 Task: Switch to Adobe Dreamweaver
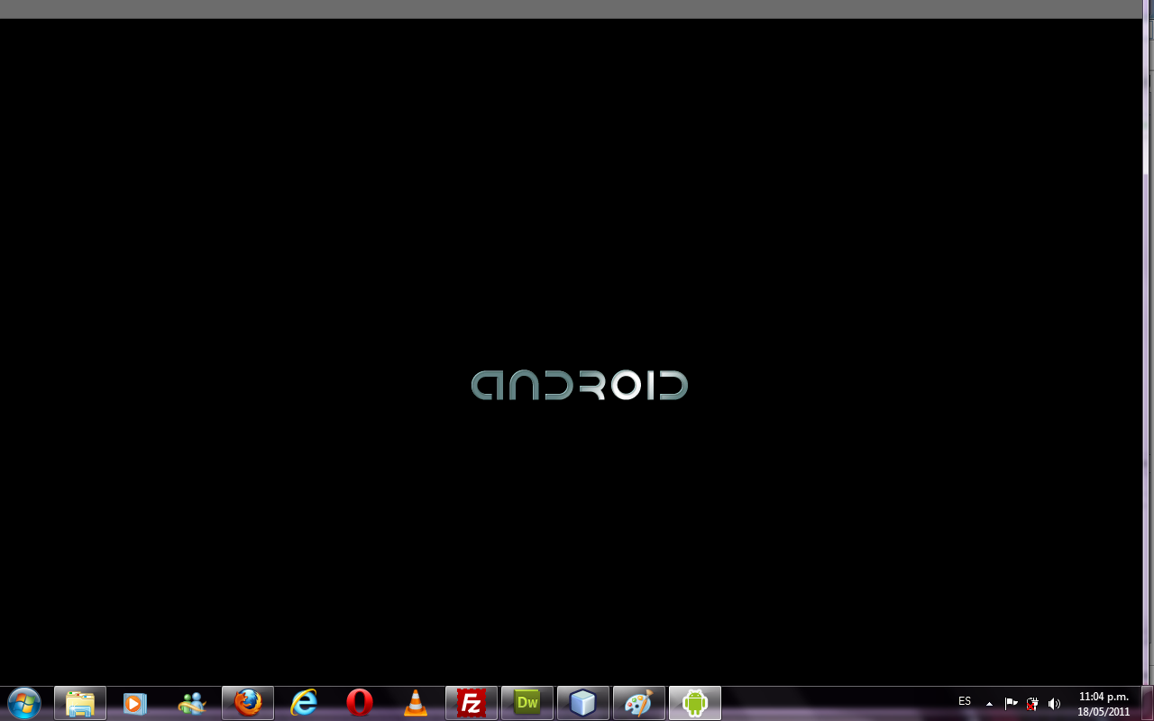(x=527, y=703)
